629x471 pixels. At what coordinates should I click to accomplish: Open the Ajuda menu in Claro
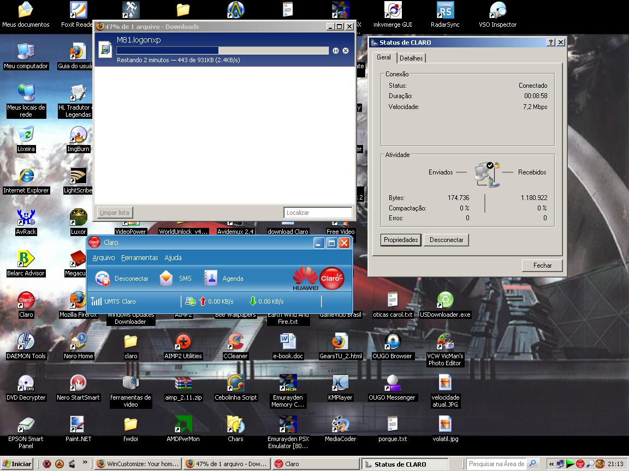(173, 257)
